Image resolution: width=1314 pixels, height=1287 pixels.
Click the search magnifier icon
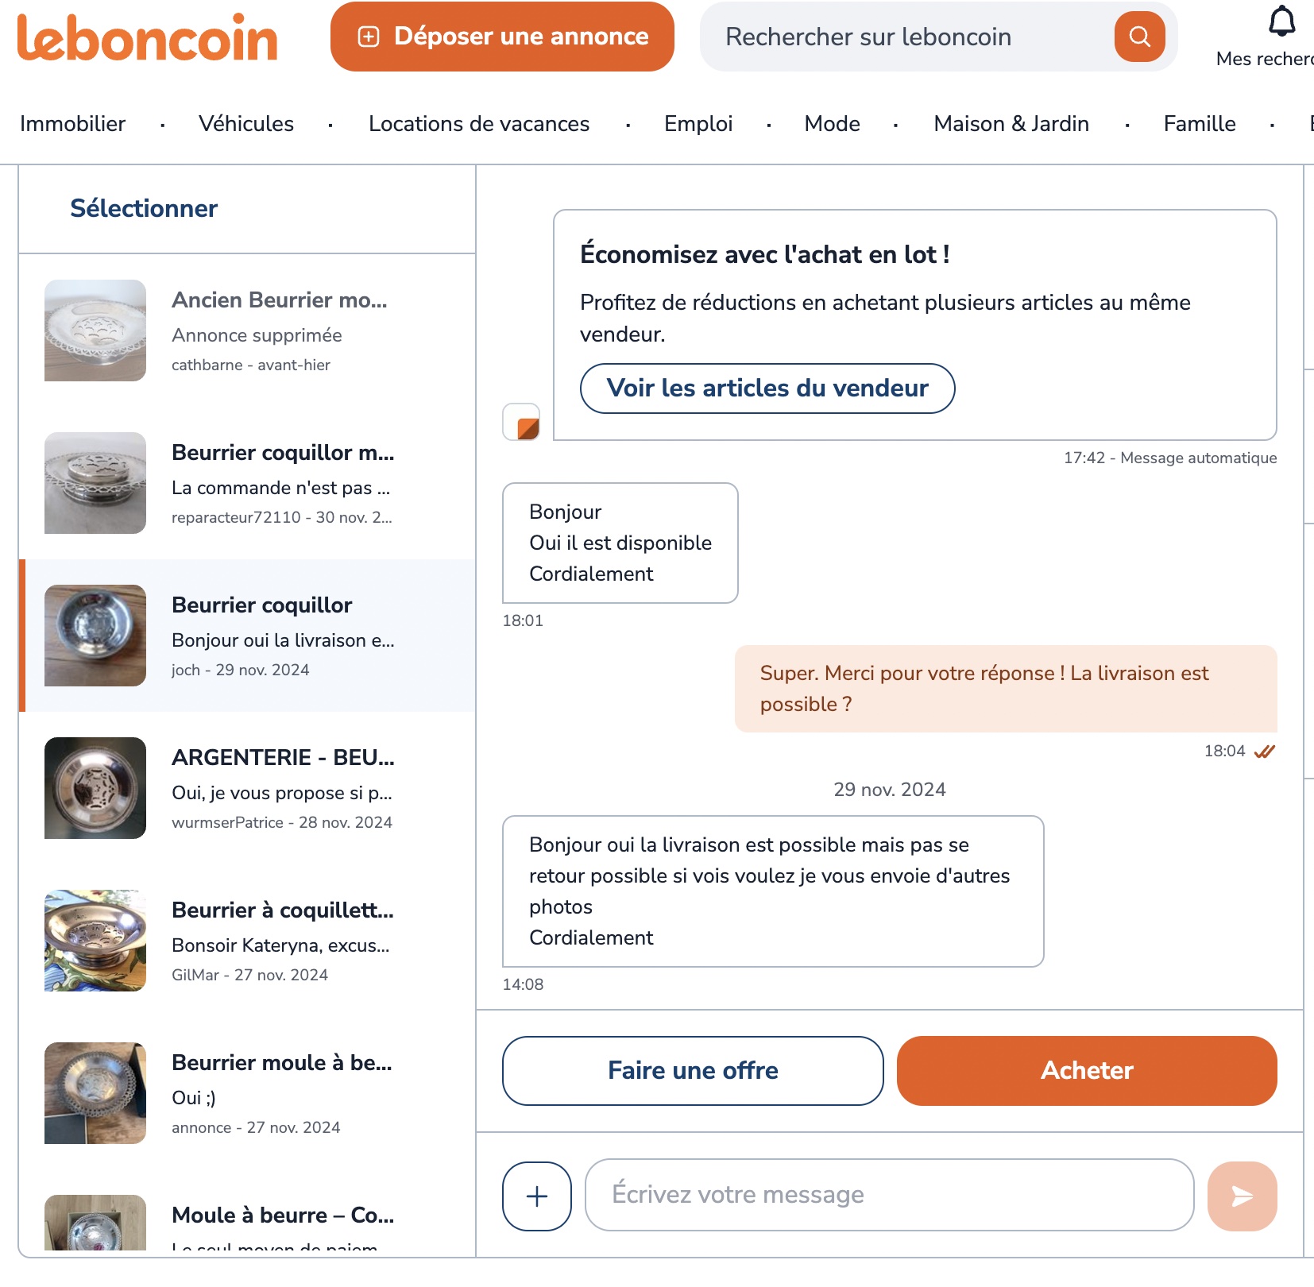[1139, 37]
